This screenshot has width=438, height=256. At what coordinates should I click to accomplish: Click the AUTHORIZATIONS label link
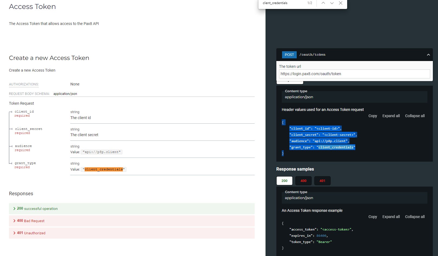coord(24,84)
